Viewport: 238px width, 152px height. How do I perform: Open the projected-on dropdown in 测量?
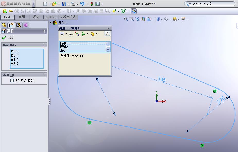(x=96, y=34)
